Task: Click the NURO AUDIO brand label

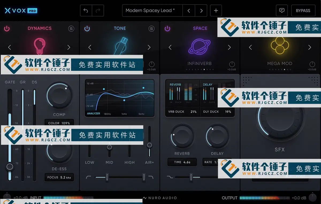Action: [160, 198]
